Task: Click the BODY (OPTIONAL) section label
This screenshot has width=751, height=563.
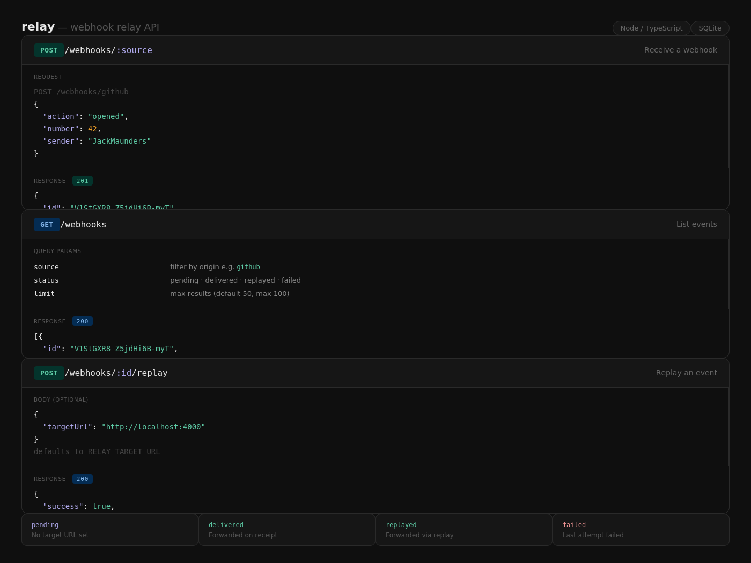Action: (61, 399)
